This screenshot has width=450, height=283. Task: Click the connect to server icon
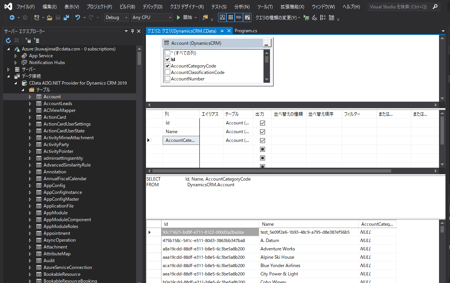click(x=36, y=40)
